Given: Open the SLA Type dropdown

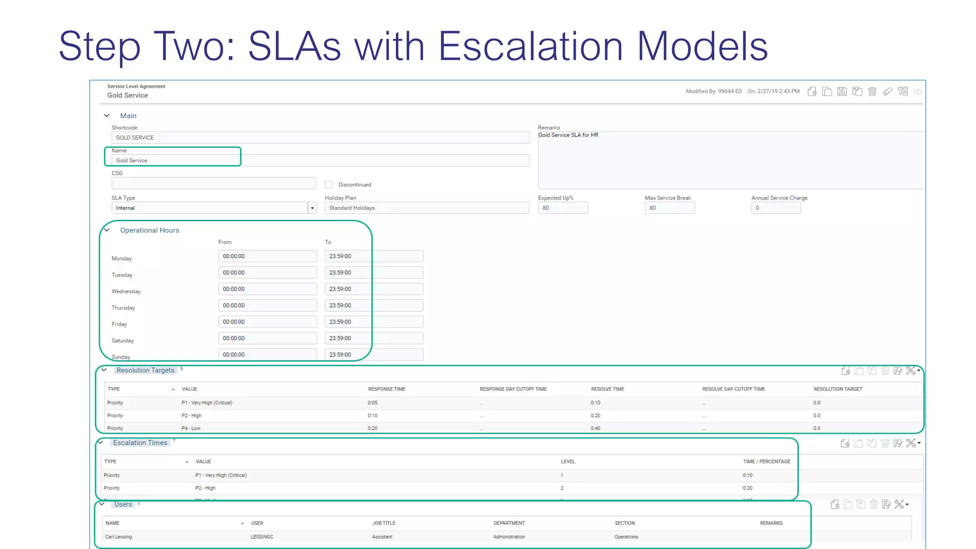Looking at the screenshot, I should coord(312,208).
